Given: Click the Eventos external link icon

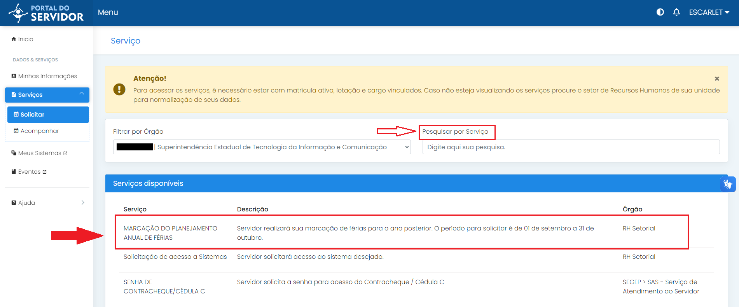Looking at the screenshot, I should pos(44,172).
